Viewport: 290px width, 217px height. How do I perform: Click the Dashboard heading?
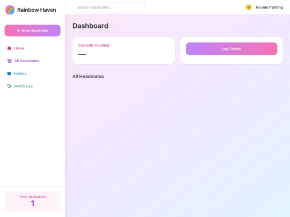(x=90, y=26)
